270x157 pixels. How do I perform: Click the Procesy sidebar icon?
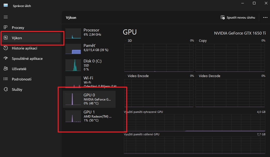6,28
